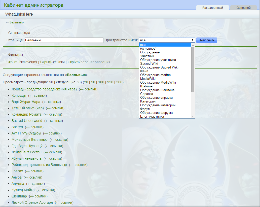Screen dimensions: 260x207
Task: Open Акт I Путь Судьбы link
Action: (26, 133)
